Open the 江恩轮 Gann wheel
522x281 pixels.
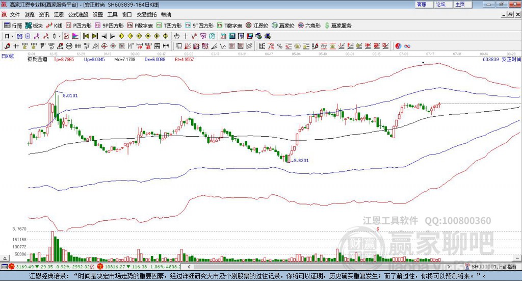coord(257,25)
